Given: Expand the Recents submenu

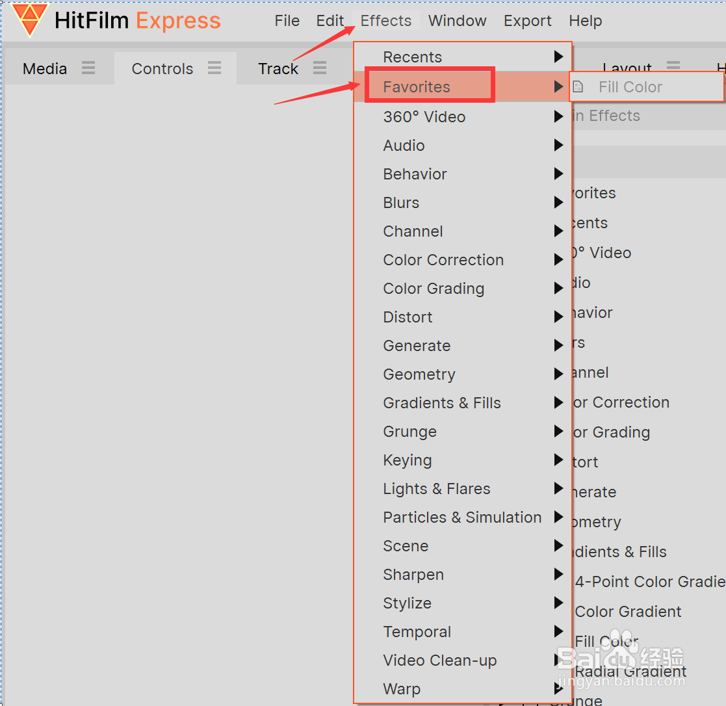Looking at the screenshot, I should tap(463, 57).
